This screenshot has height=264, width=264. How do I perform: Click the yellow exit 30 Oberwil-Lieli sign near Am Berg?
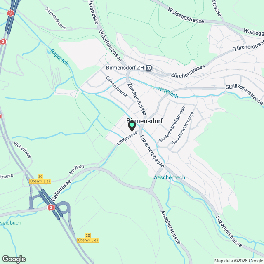click(x=40, y=179)
